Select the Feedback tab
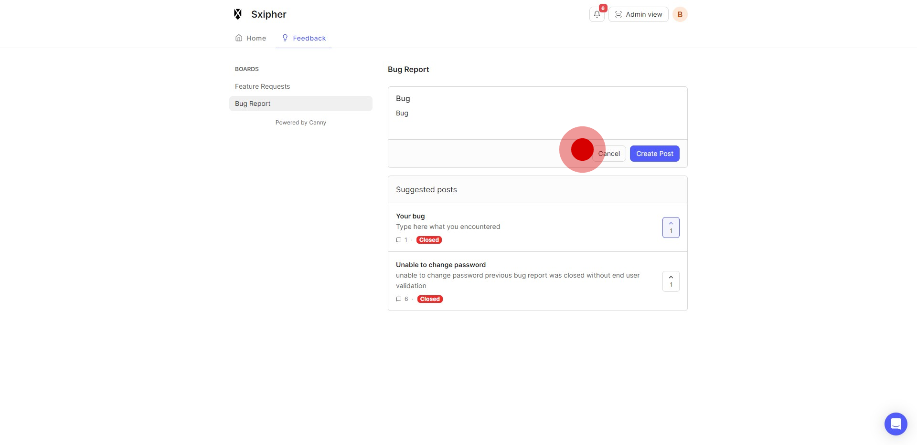Screen dimensions: 917x445 point(304,38)
